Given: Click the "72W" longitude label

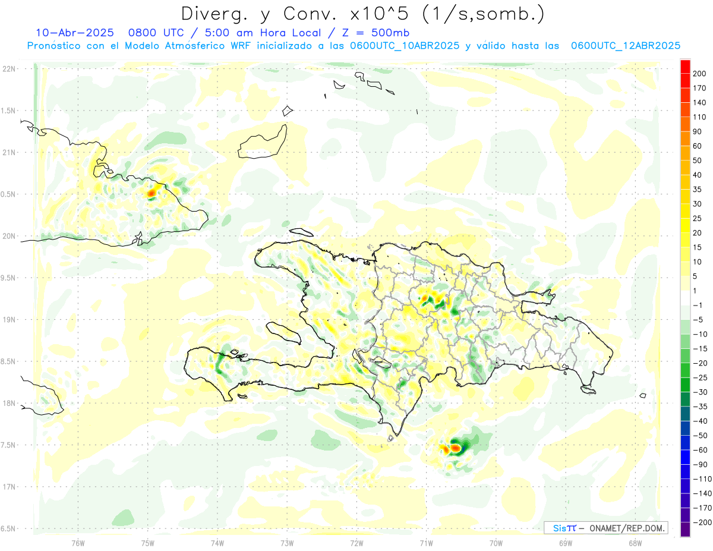Looking at the screenshot, I should [x=356, y=543].
